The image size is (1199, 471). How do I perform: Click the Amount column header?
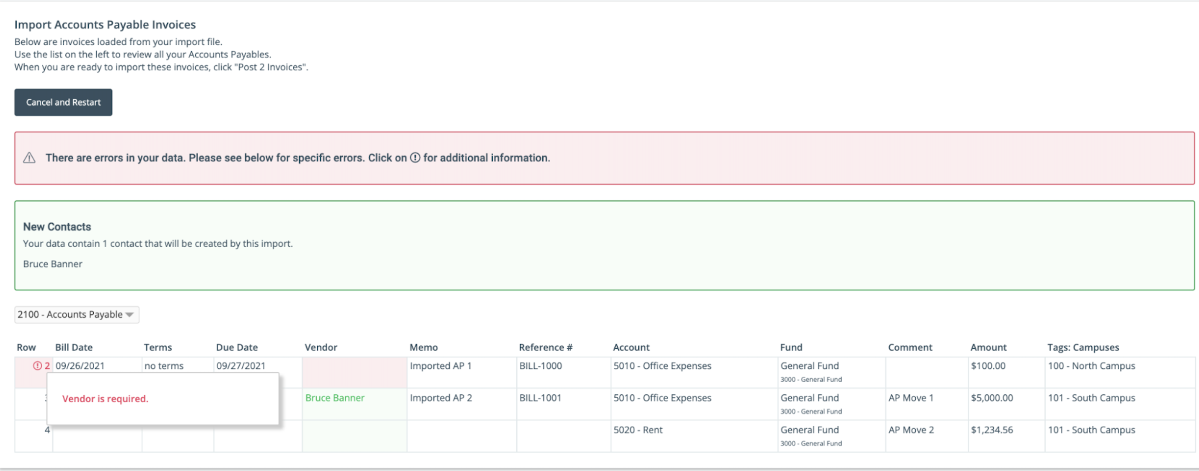pyautogui.click(x=989, y=347)
